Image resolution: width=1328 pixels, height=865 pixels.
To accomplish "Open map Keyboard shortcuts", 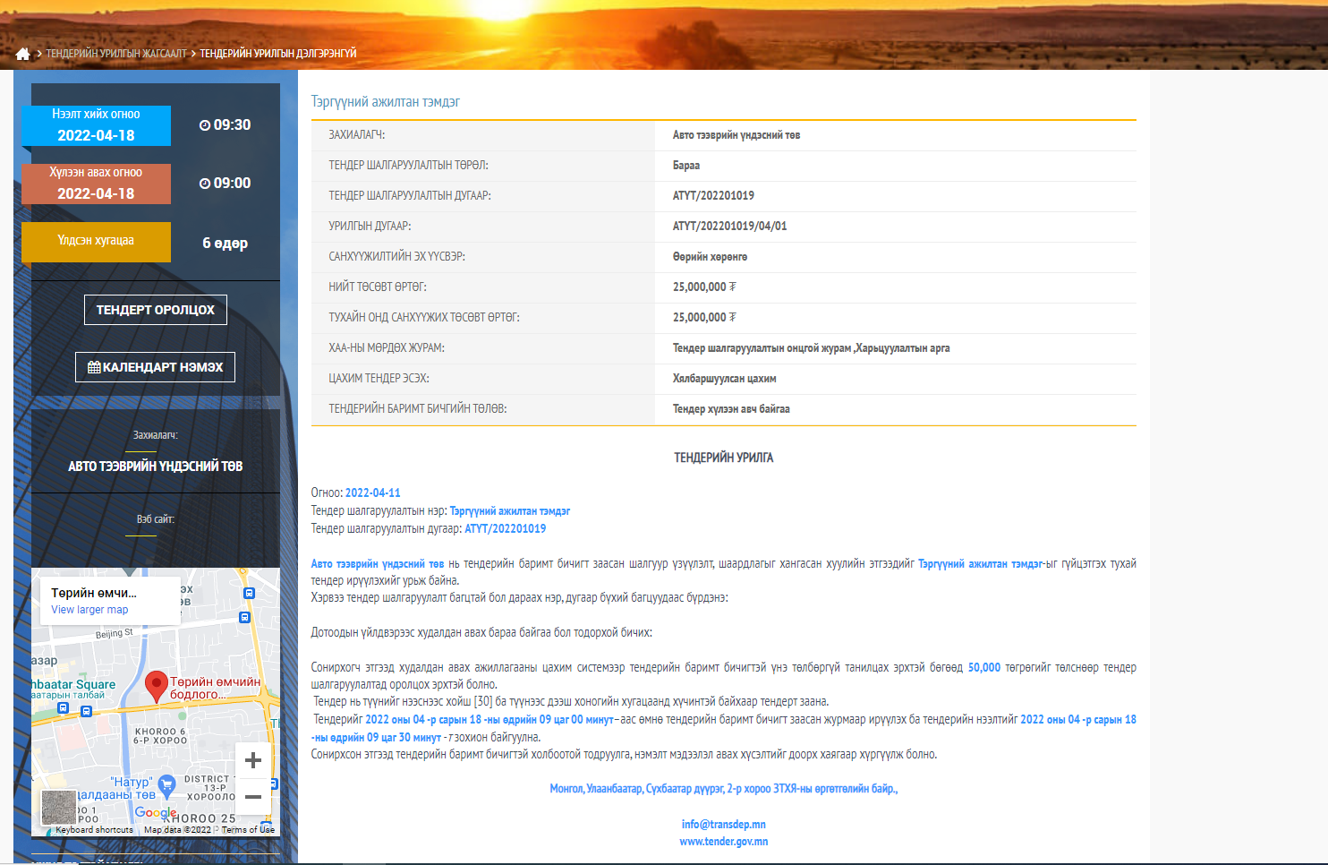I will (x=94, y=830).
